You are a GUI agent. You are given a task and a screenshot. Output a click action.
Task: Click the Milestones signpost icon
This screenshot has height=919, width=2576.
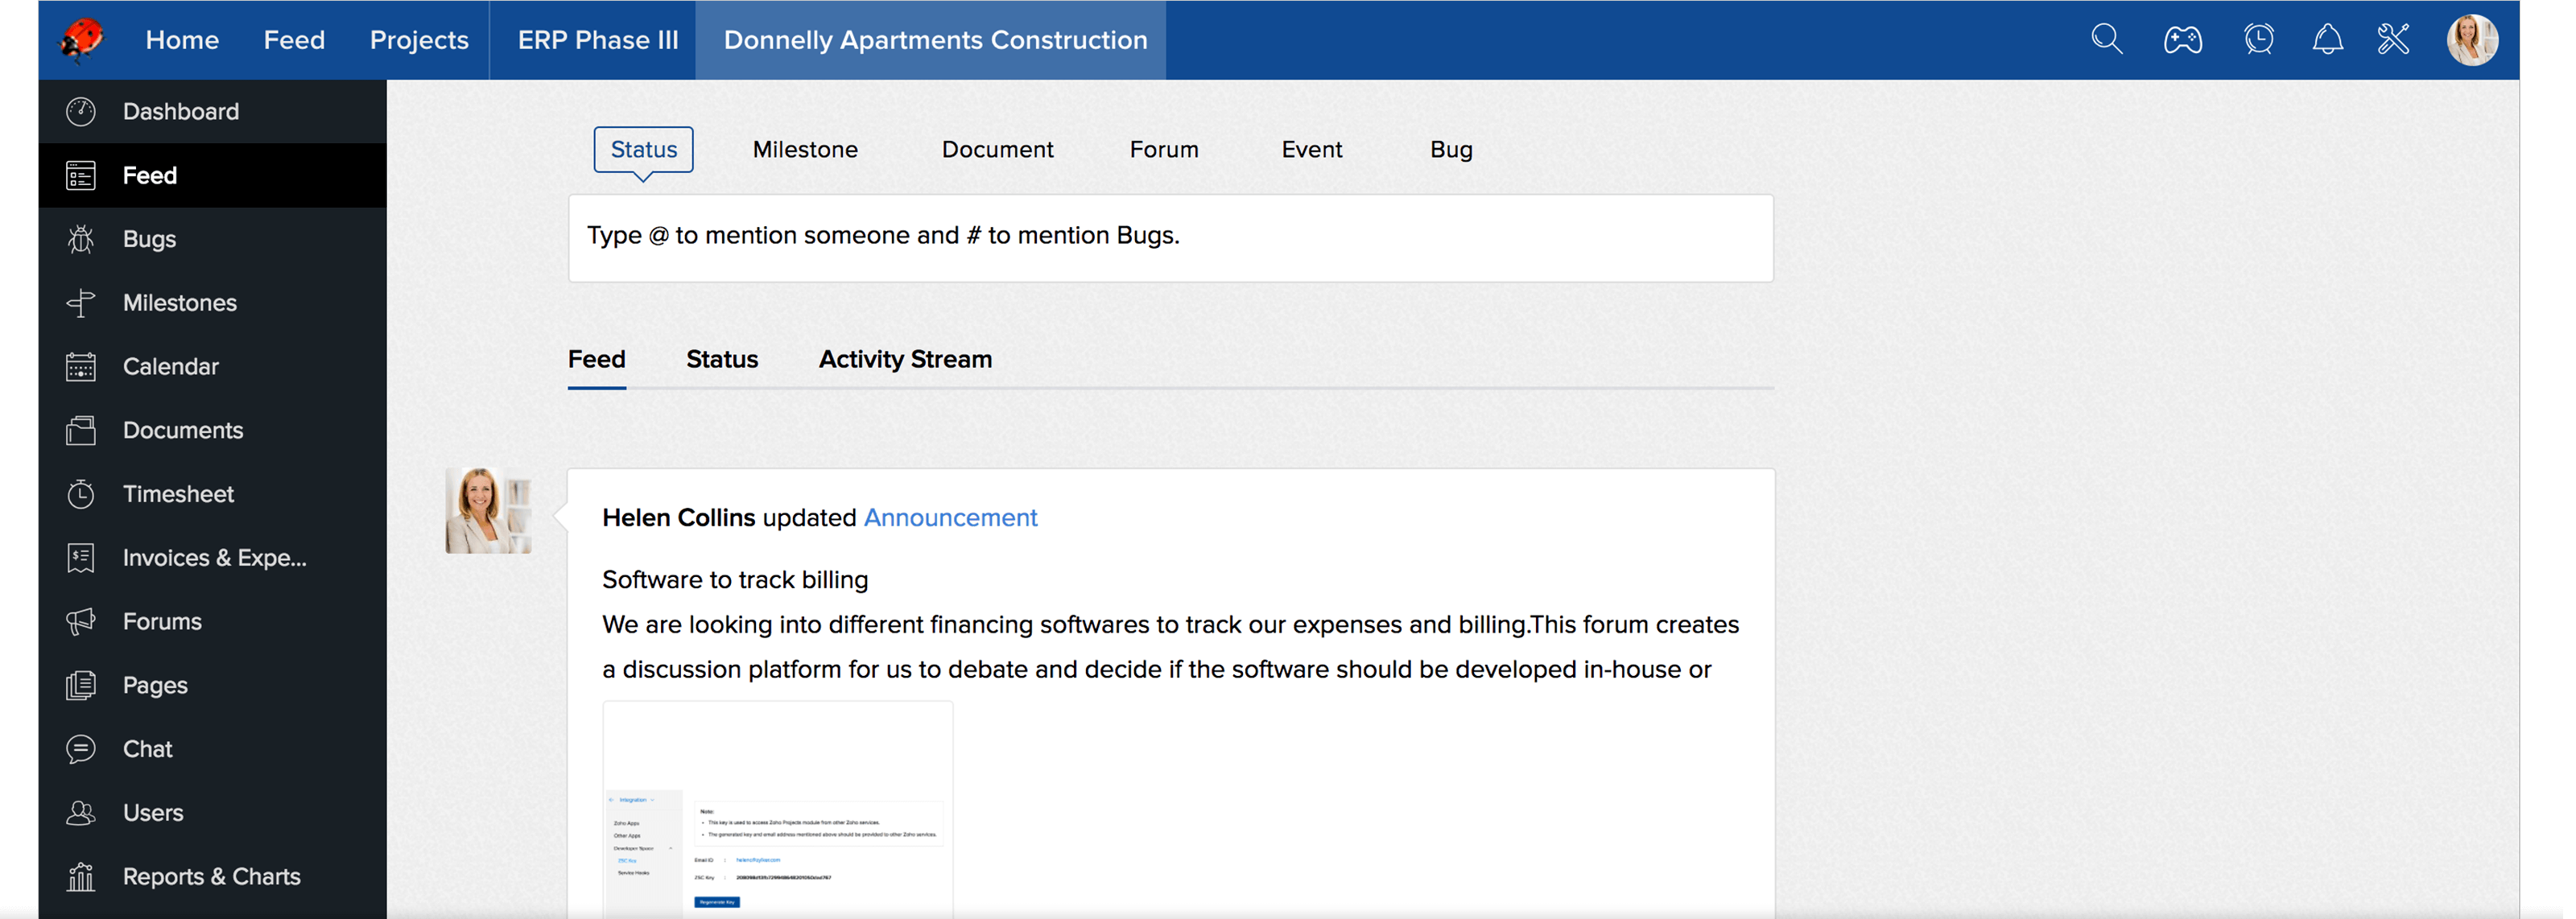point(81,303)
